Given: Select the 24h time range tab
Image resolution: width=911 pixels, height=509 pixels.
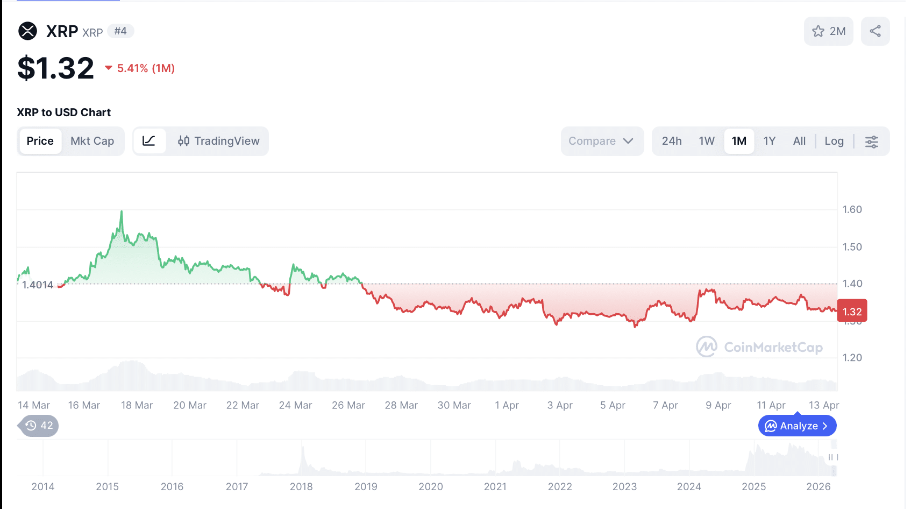Looking at the screenshot, I should [671, 141].
